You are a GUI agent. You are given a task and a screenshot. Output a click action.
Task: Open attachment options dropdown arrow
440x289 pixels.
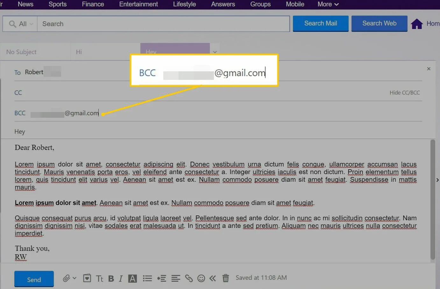(75, 278)
